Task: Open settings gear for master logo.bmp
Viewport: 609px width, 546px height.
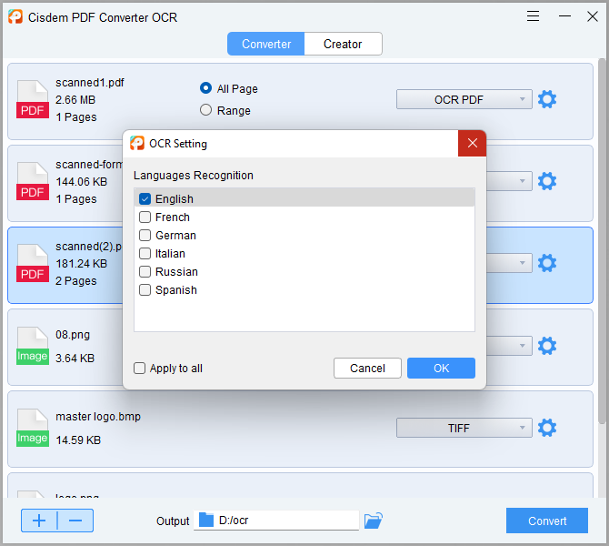Action: click(x=547, y=428)
